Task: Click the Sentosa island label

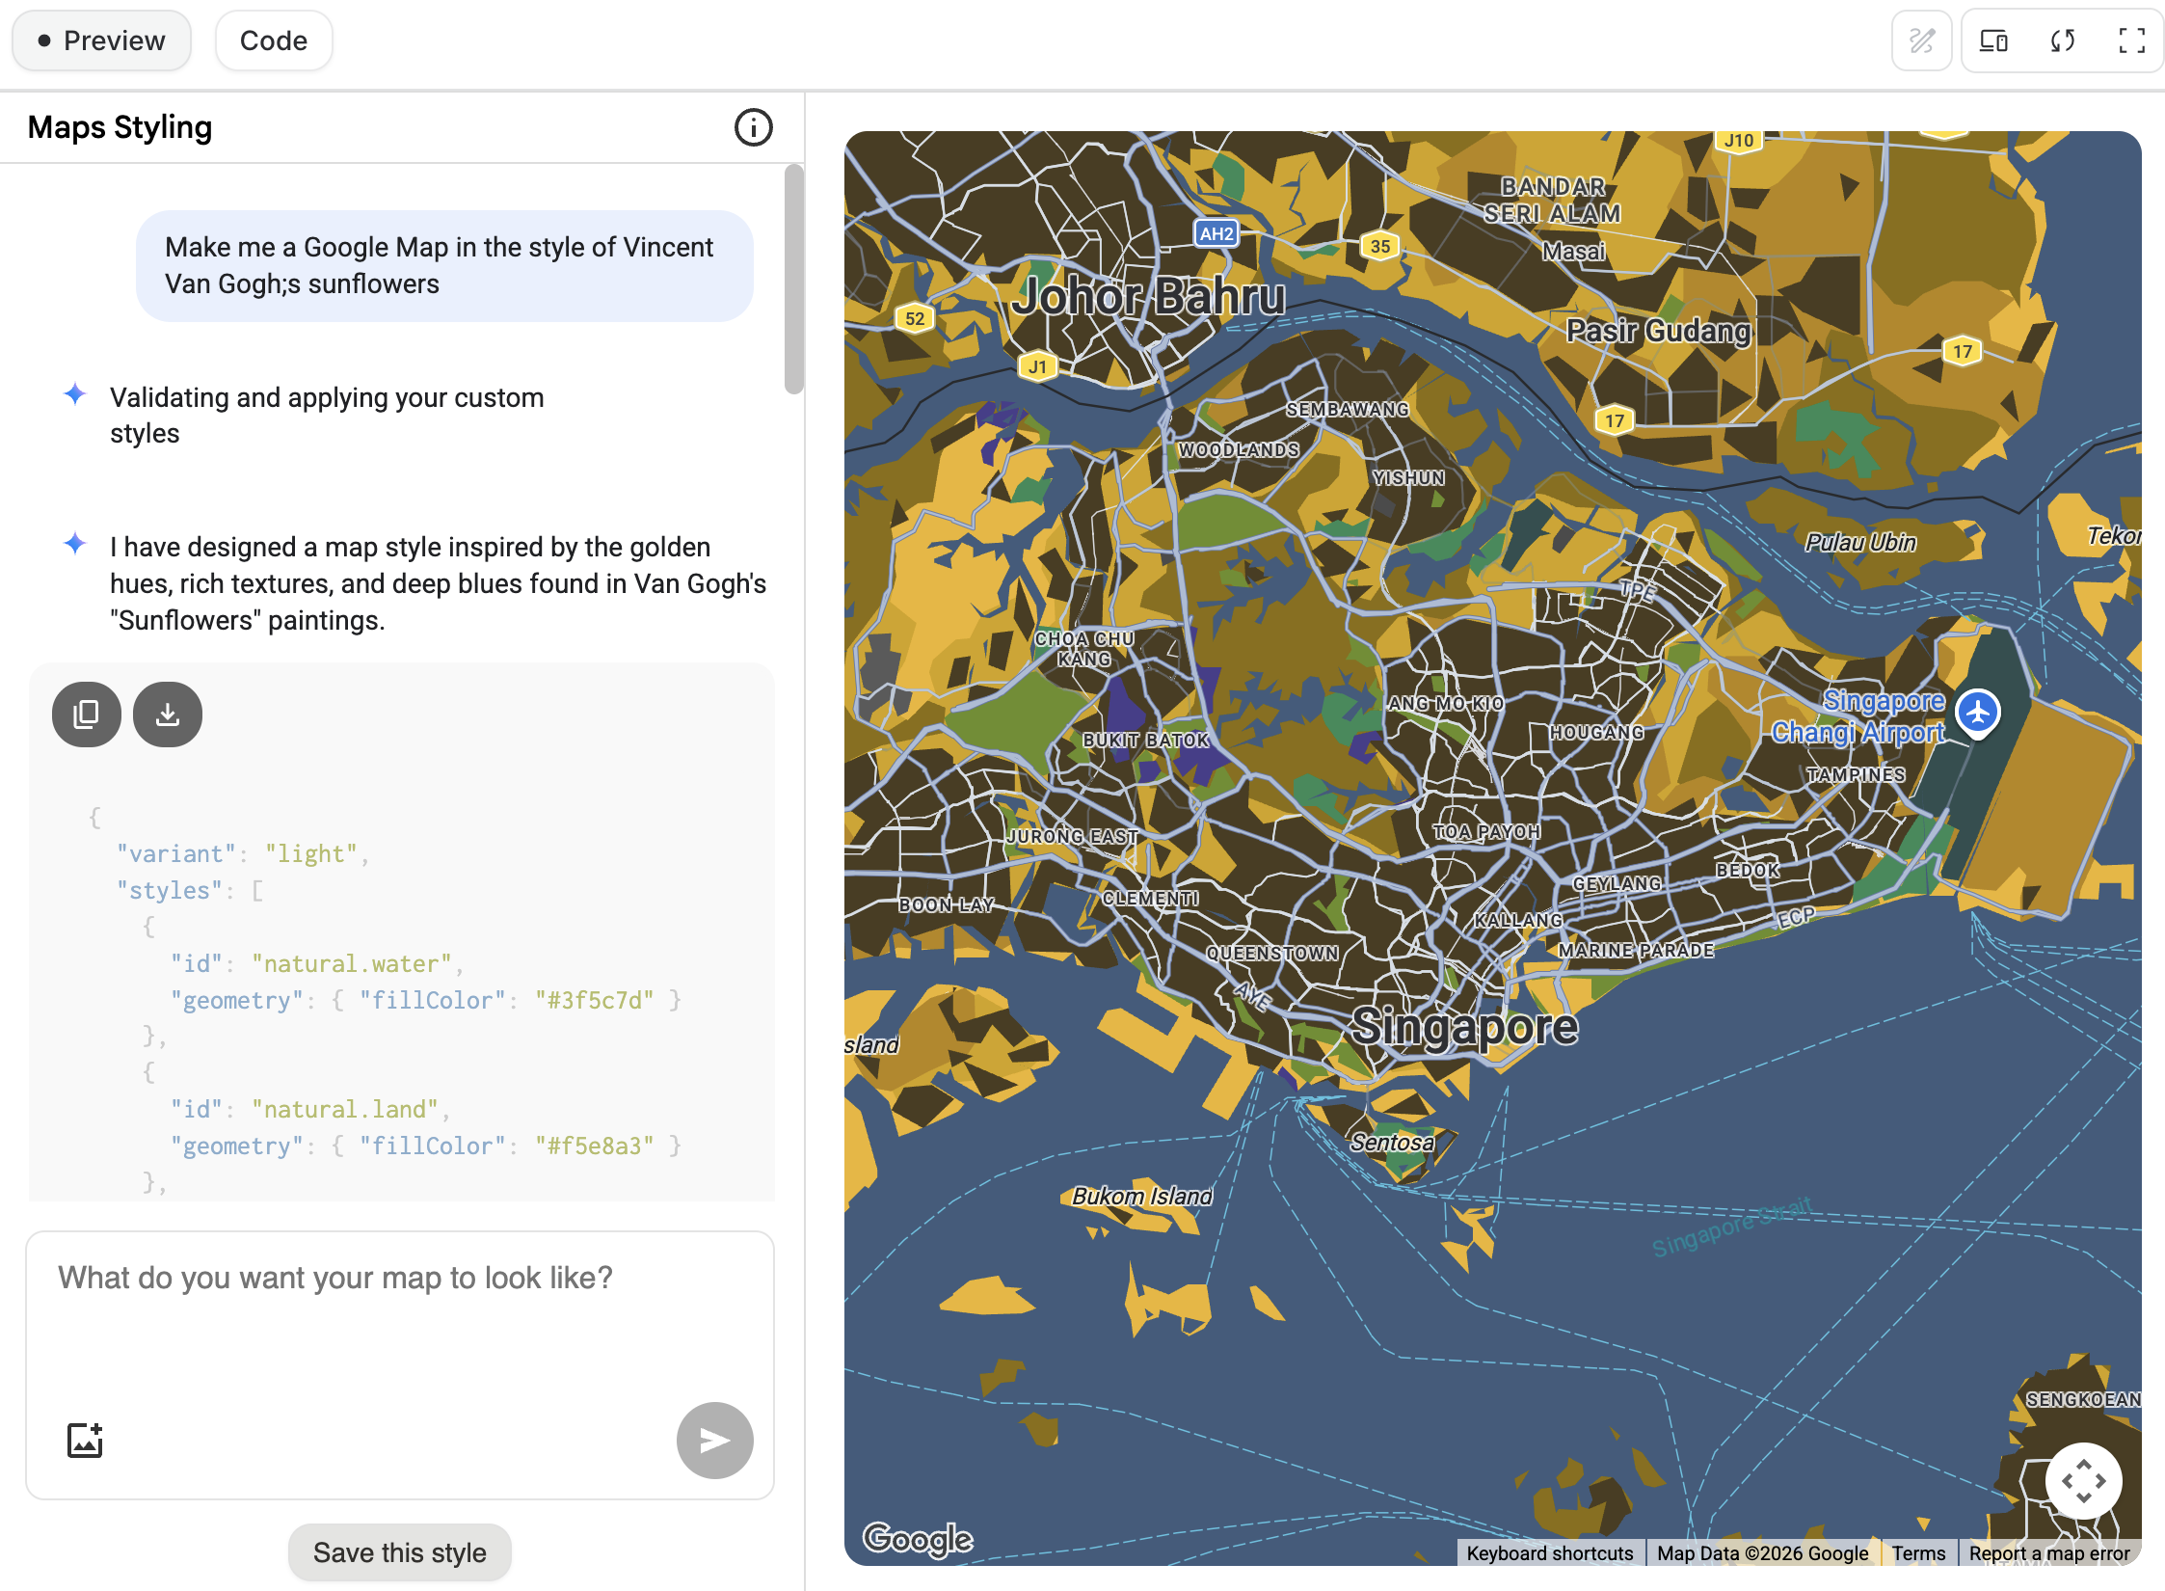Action: [x=1392, y=1143]
